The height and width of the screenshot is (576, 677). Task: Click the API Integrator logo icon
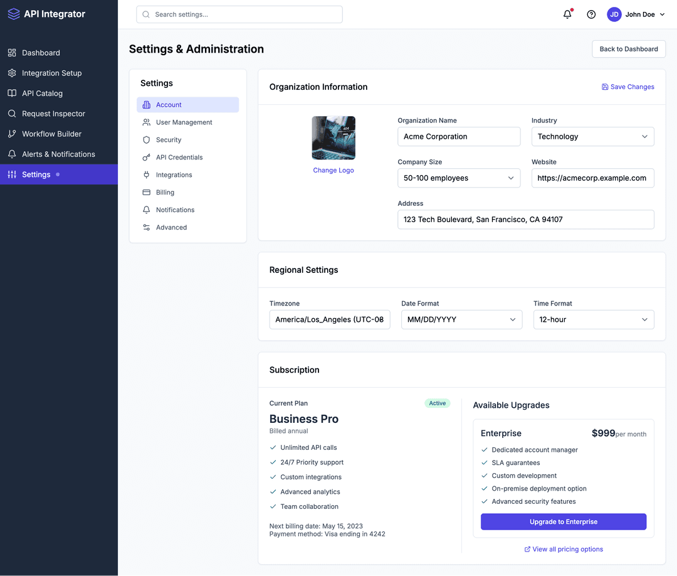tap(14, 13)
